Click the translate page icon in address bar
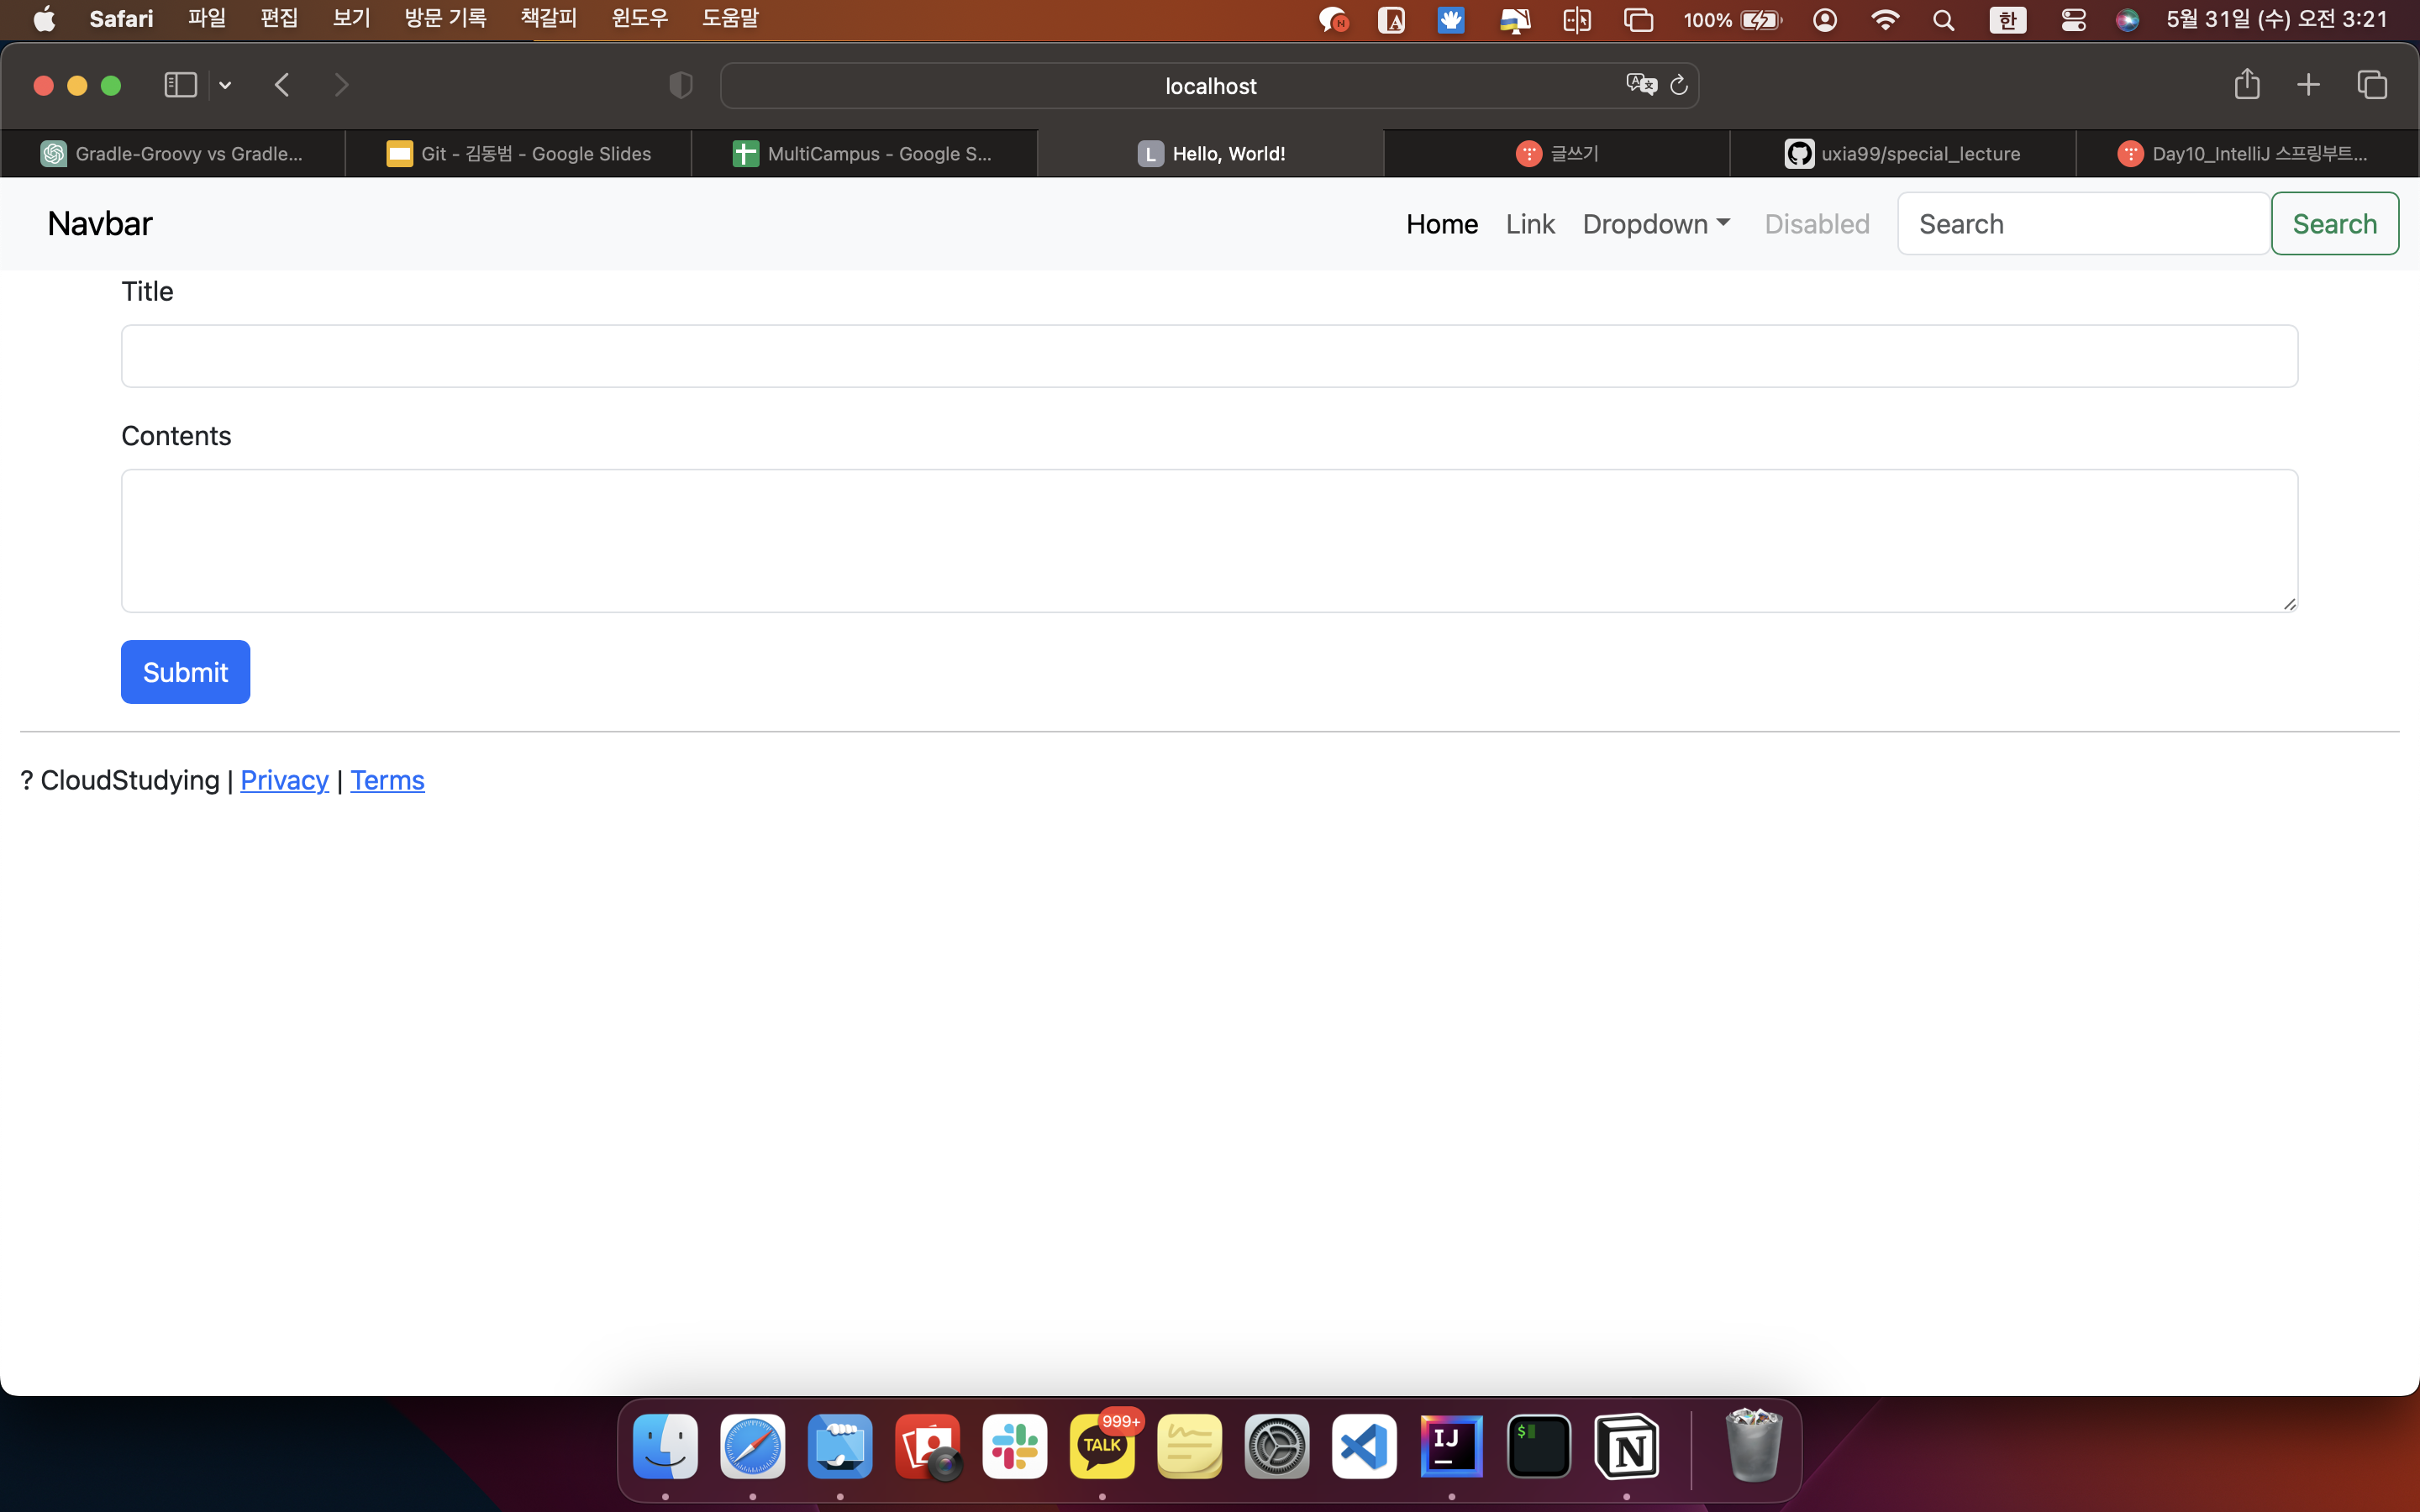The height and width of the screenshot is (1512, 2420). [x=1641, y=85]
